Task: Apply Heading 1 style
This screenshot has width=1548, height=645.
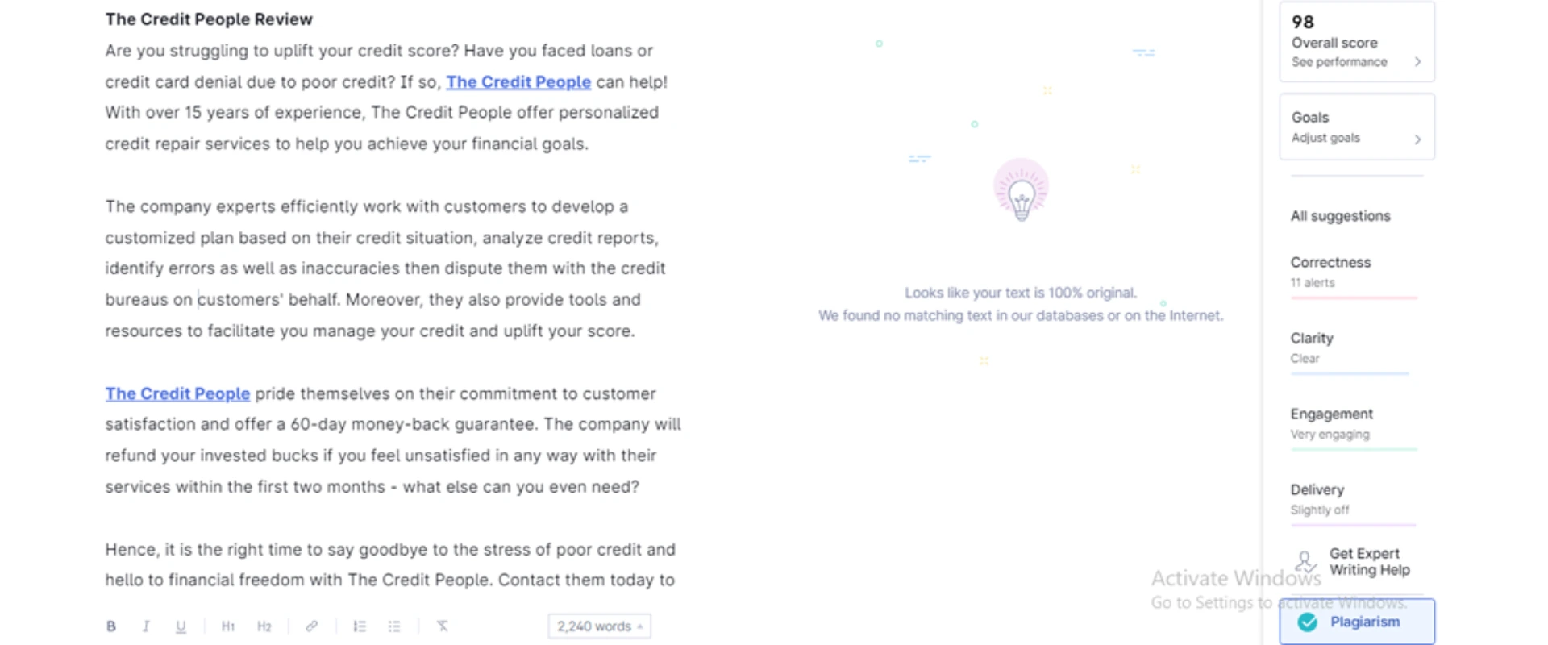Action: pos(228,626)
